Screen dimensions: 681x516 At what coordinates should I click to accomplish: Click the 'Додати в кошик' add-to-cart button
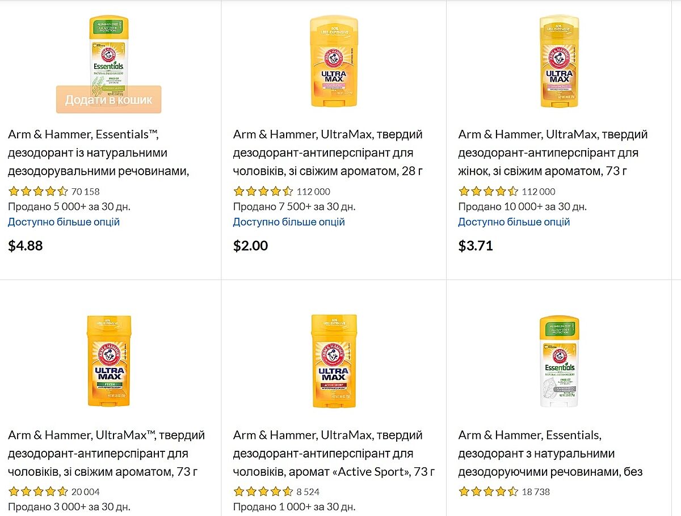tap(108, 100)
